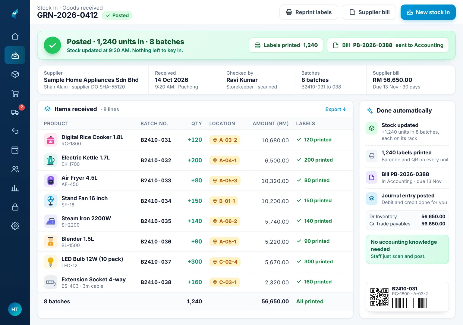The width and height of the screenshot is (463, 325).
Task: Click the 'All printed' footer total
Action: [310, 302]
